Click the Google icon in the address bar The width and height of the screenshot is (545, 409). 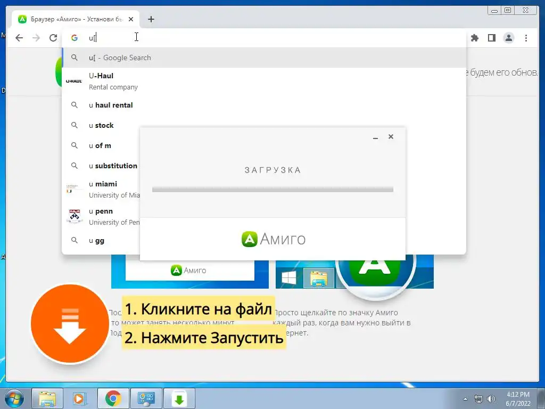(75, 38)
